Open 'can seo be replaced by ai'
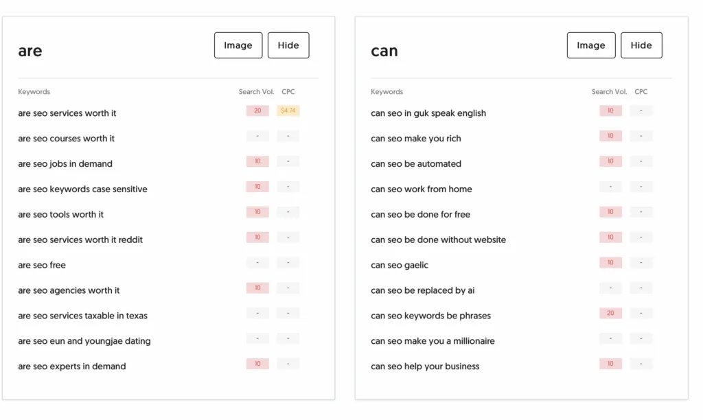Image resolution: width=703 pixels, height=420 pixels. [x=422, y=290]
